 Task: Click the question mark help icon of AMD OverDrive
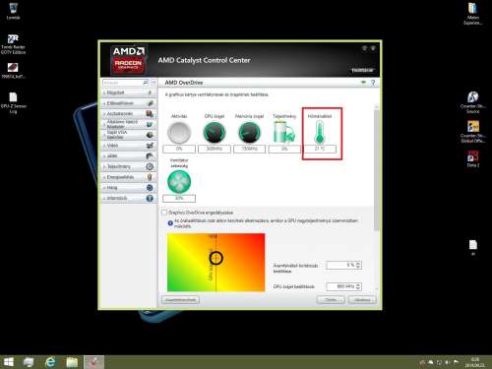click(x=373, y=83)
